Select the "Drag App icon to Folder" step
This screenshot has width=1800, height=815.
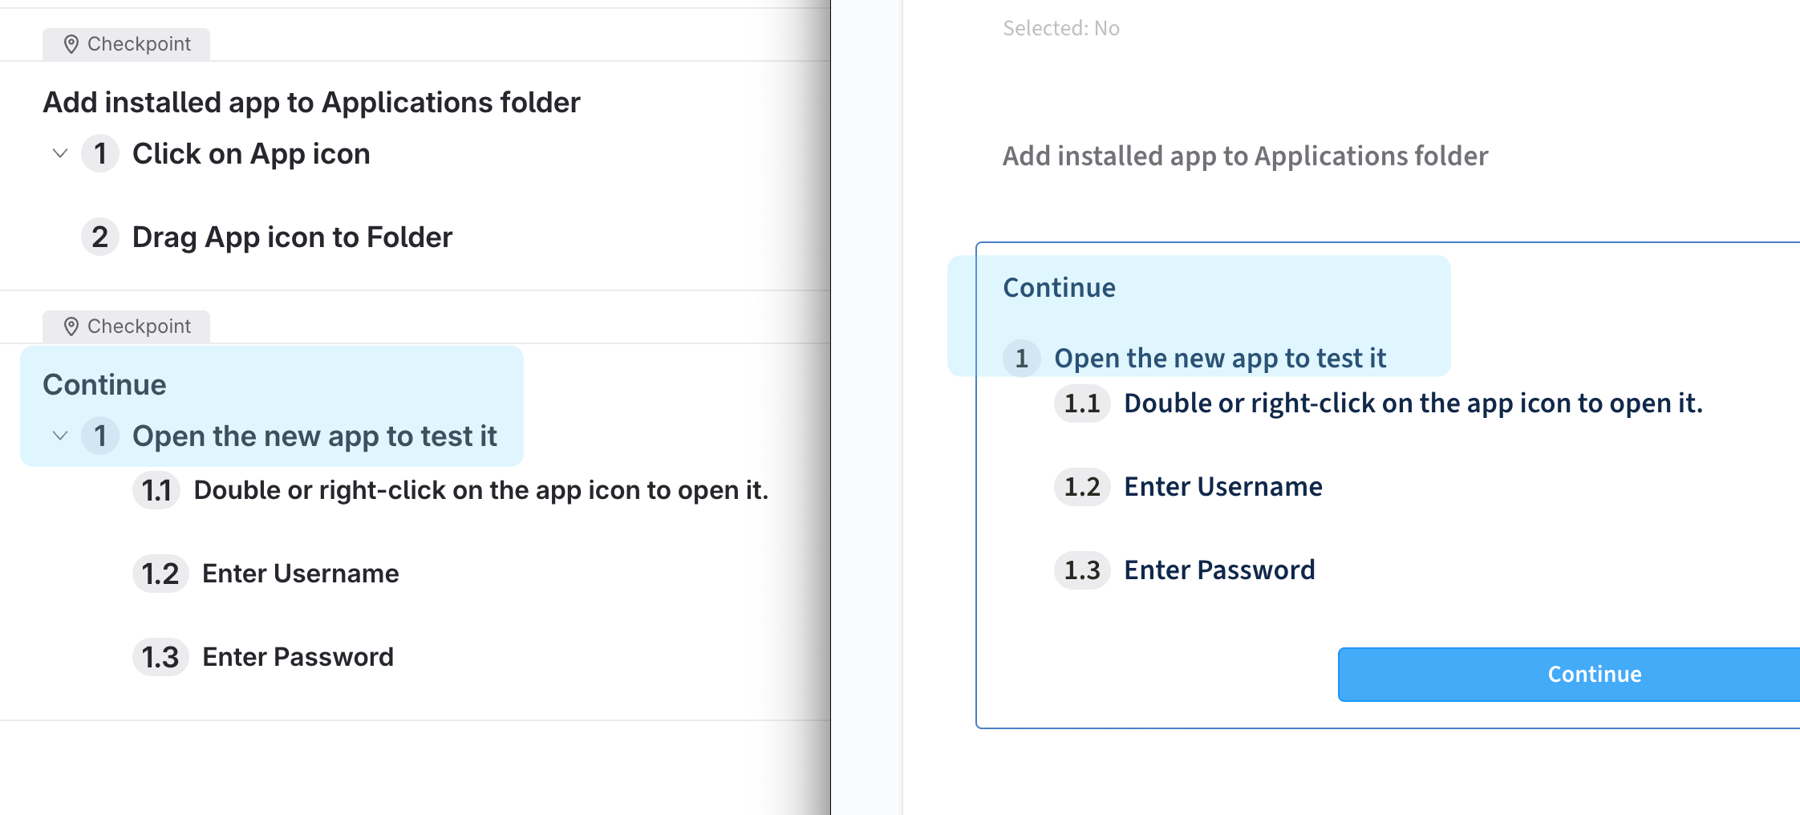(x=292, y=237)
